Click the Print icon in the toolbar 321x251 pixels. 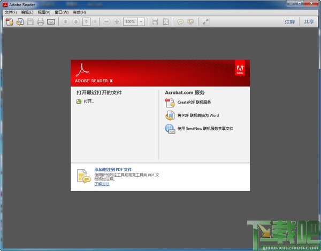coord(40,21)
